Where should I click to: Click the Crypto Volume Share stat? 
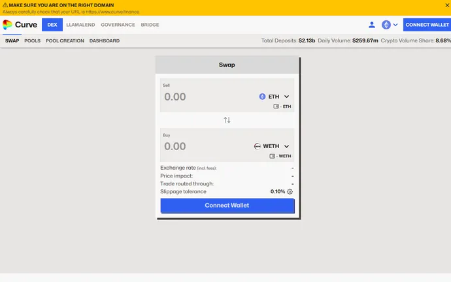click(416, 40)
